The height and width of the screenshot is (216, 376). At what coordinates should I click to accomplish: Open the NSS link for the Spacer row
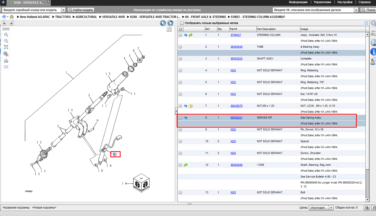pyautogui.click(x=233, y=141)
